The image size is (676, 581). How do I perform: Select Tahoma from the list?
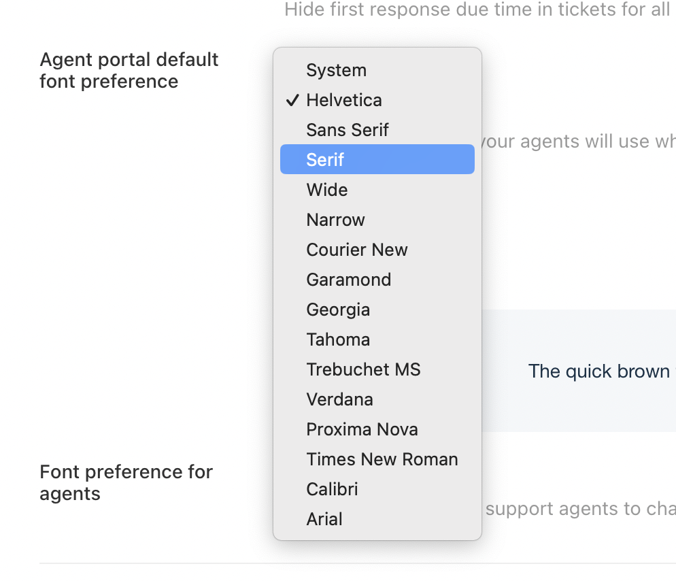point(338,339)
